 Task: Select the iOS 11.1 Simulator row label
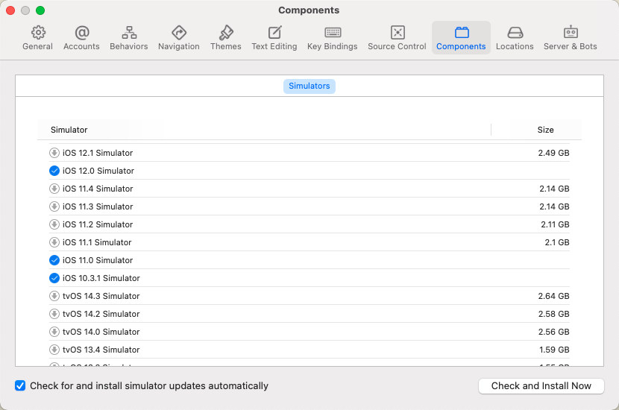pyautogui.click(x=97, y=242)
